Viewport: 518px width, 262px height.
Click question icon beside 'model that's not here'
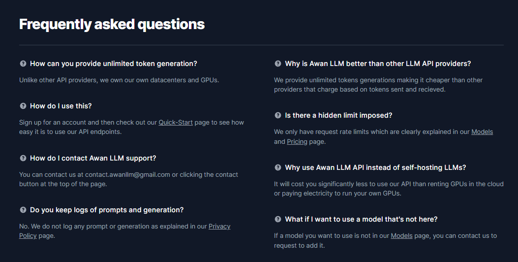click(278, 219)
